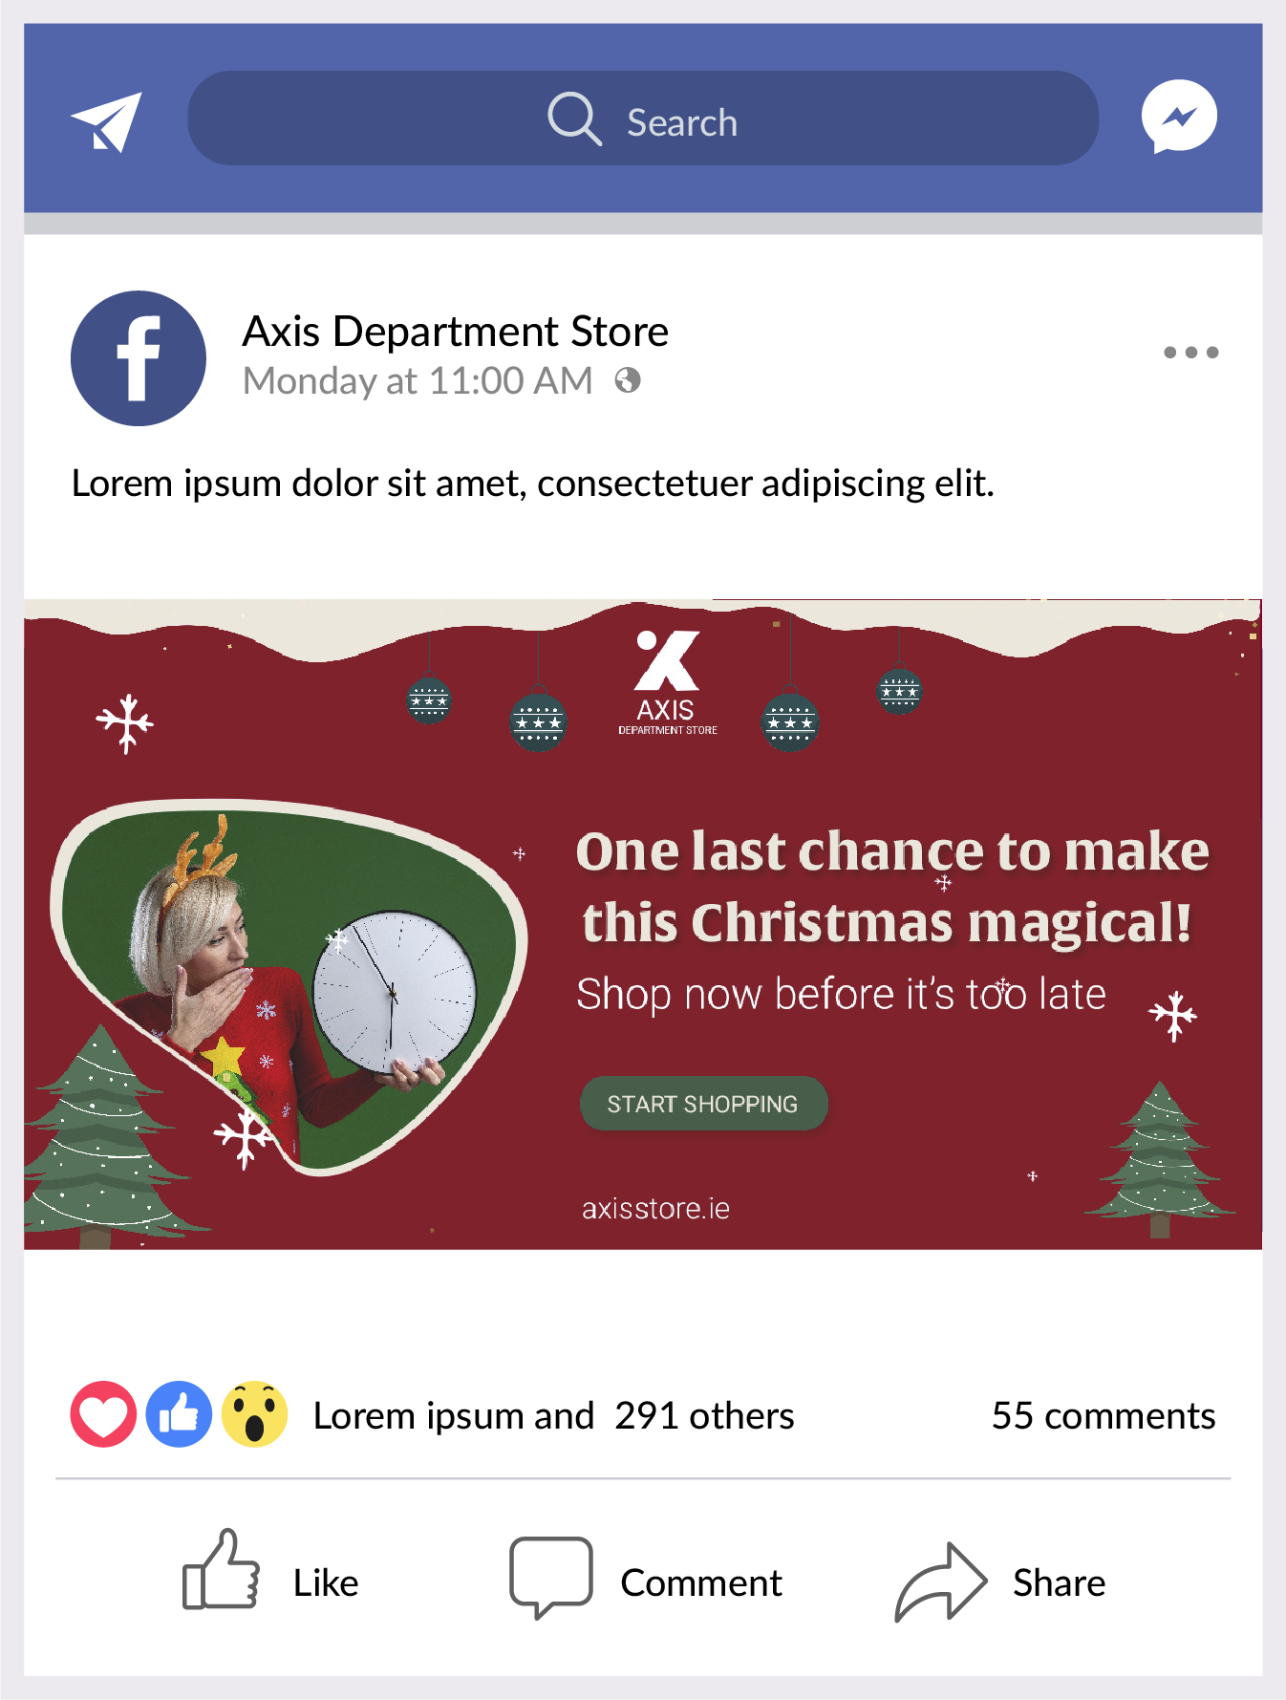This screenshot has width=1286, height=1700.
Task: Click the magnifying glass search icon
Action: (574, 118)
